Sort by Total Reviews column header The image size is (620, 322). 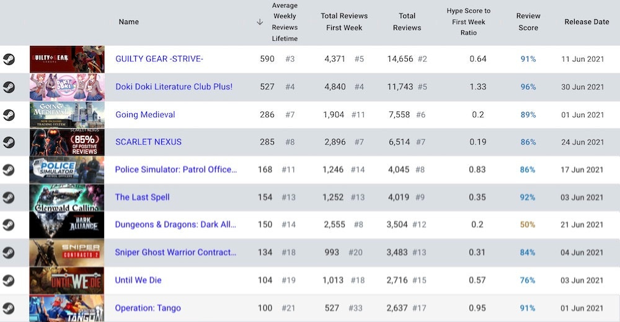[407, 22]
